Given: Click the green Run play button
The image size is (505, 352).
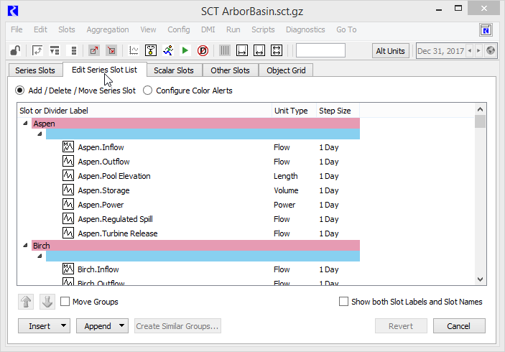Looking at the screenshot, I should pos(185,50).
